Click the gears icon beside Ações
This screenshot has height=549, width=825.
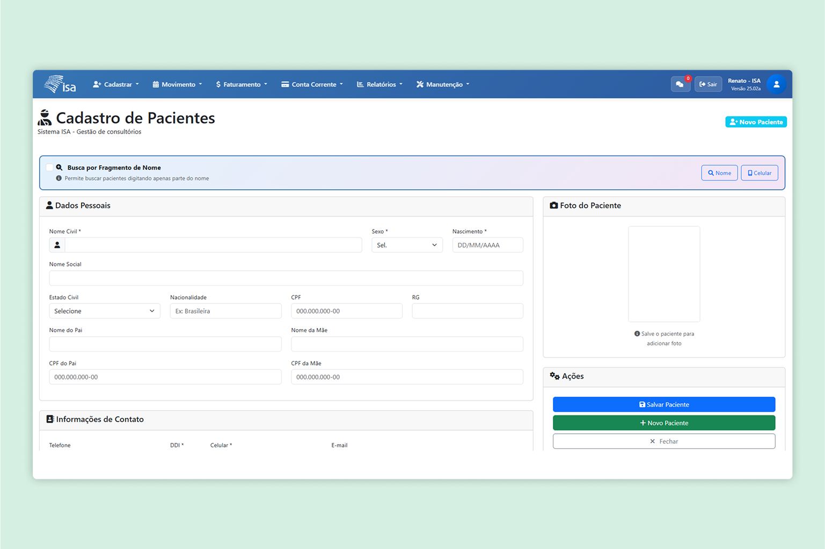click(554, 376)
